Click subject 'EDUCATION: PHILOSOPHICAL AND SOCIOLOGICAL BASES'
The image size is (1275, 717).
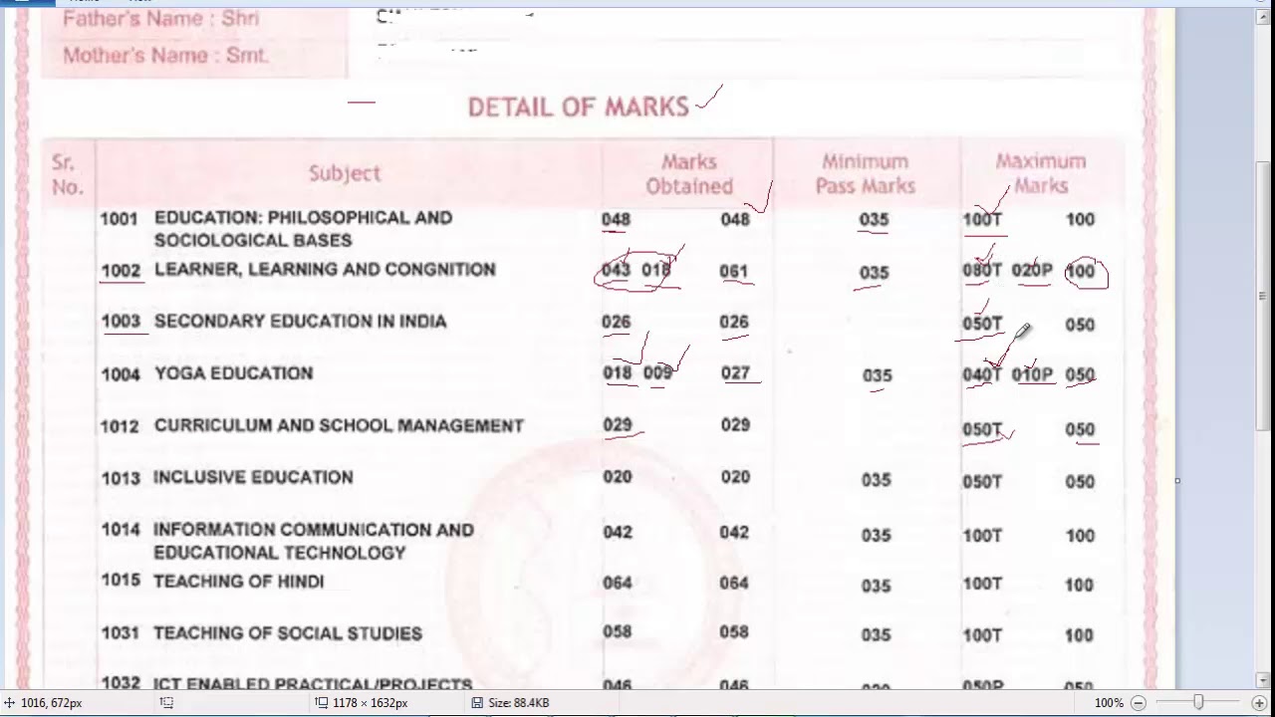click(303, 229)
